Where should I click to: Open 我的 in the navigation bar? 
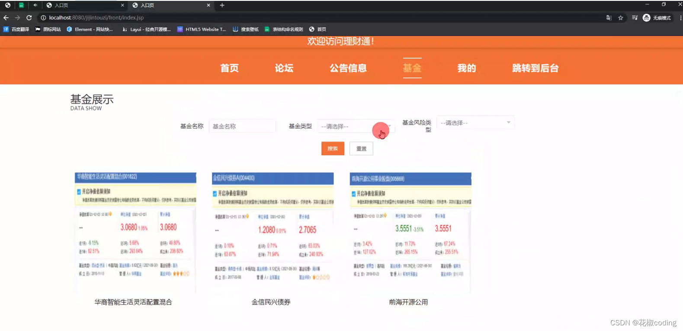pyautogui.click(x=466, y=68)
